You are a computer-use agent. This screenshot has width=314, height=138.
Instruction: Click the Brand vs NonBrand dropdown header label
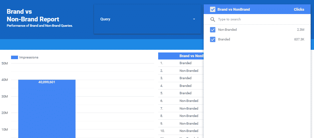233,9
